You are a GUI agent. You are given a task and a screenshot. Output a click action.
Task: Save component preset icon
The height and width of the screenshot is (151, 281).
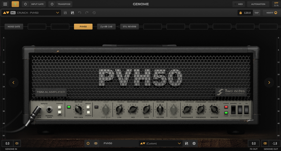coord(186,144)
